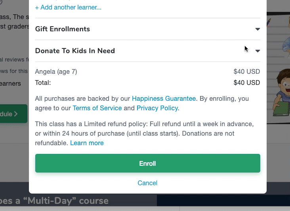This screenshot has width=290, height=211.
Task: View the Privacy Policy link
Action: point(157,108)
